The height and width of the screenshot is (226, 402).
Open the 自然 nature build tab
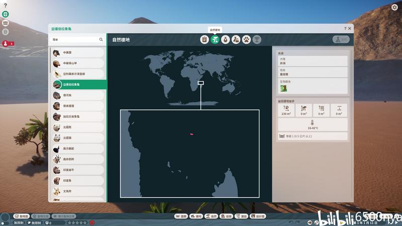click(x=211, y=216)
